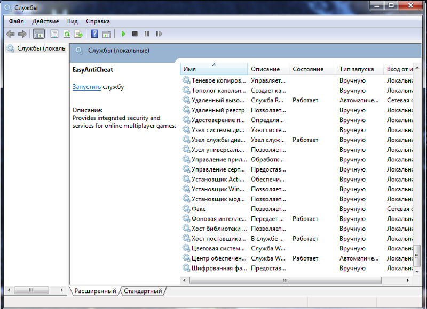Screen dimensions: 427x309
Task: Click the gear icon of Установщик Windows
Action: (x=186, y=189)
